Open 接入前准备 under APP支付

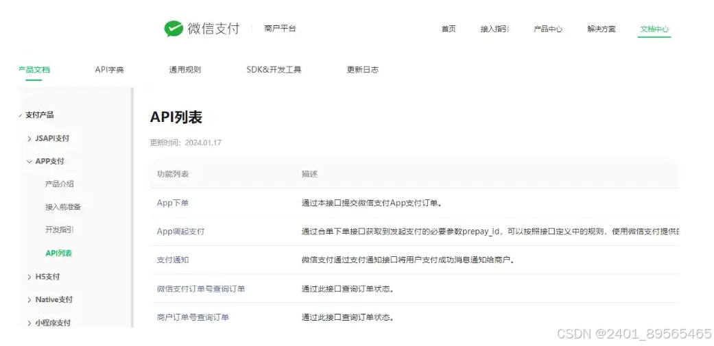63,207
